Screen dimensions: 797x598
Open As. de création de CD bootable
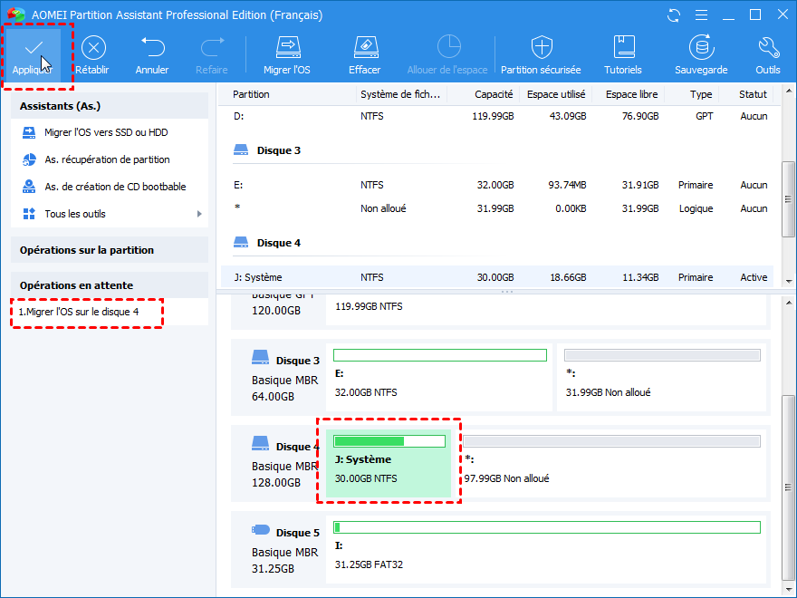pyautogui.click(x=115, y=187)
